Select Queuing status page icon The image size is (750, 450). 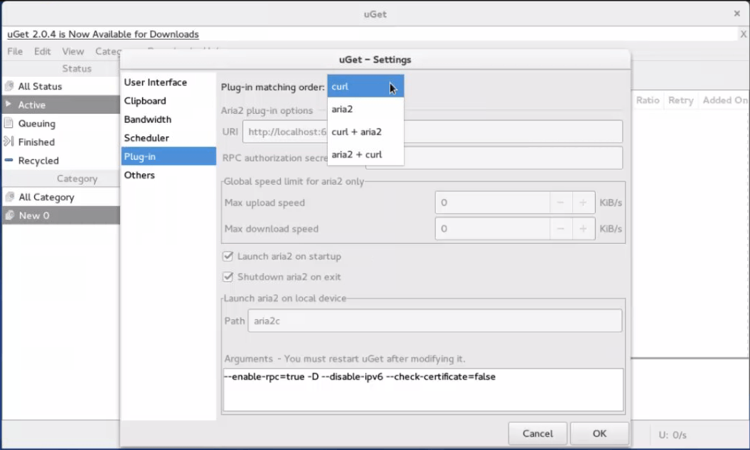pyautogui.click(x=9, y=124)
